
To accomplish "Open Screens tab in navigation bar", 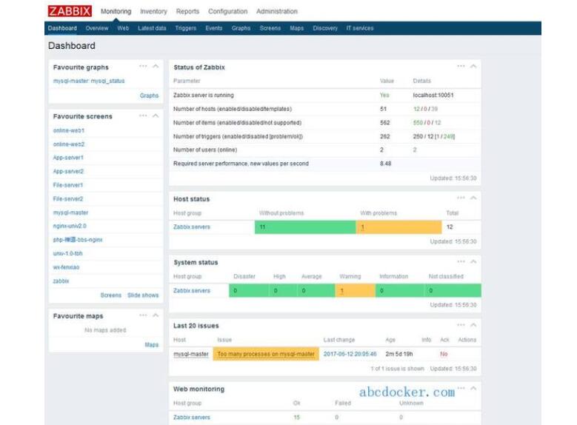I will (x=270, y=28).
